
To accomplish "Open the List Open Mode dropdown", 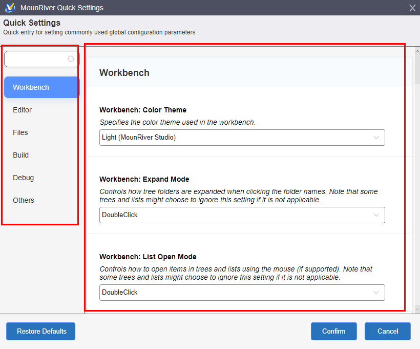I will pos(242,293).
